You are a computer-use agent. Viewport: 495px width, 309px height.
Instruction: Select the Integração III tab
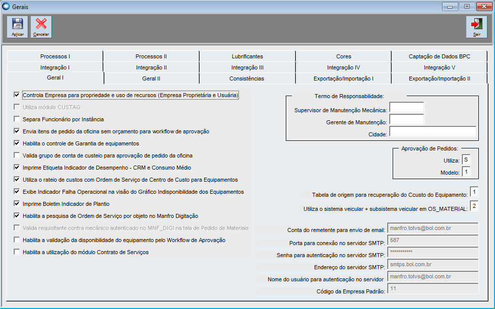pyautogui.click(x=247, y=67)
